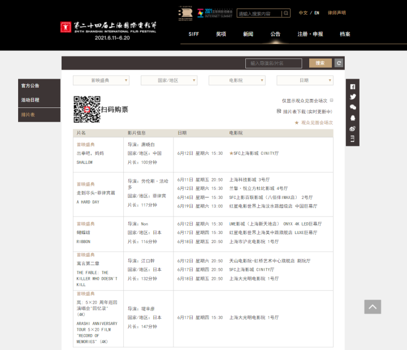The image size is (407, 350).
Task: Click the ticket-purchase QR code
Action: (x=86, y=109)
